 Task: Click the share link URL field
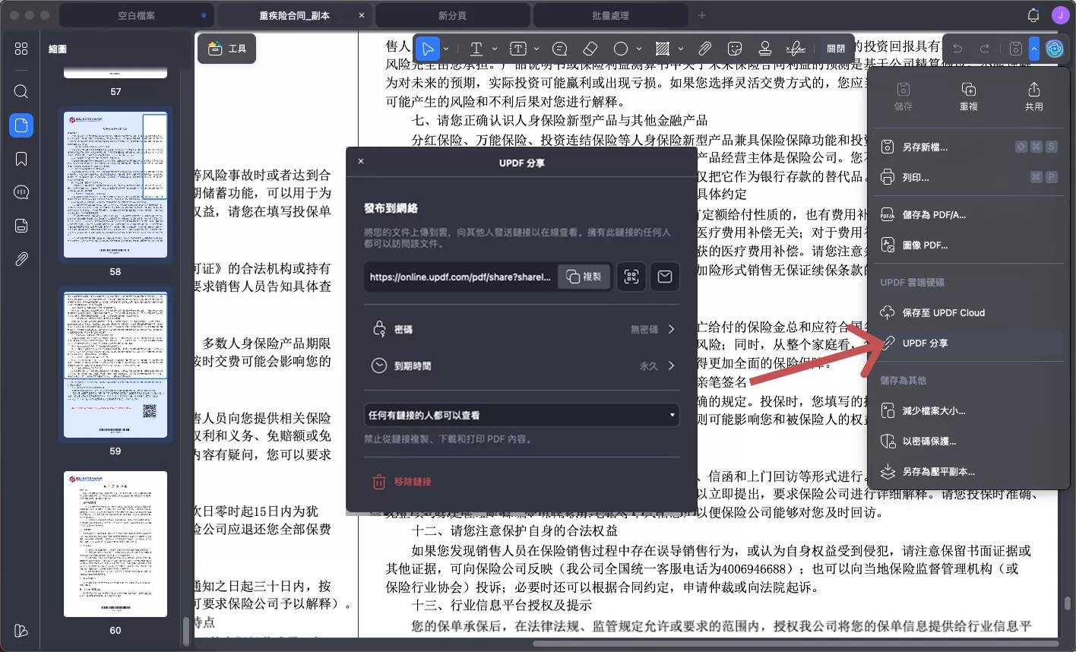[x=460, y=277]
